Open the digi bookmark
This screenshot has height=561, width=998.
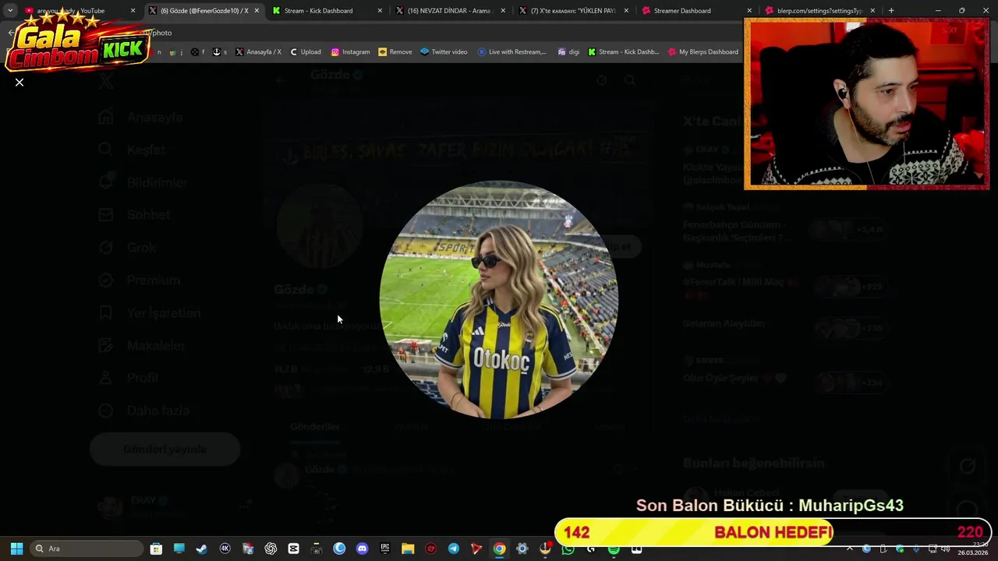pyautogui.click(x=568, y=52)
